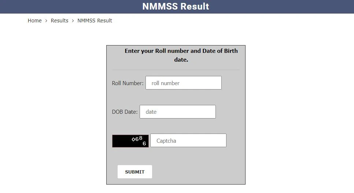Click the divider line under the form heading
Screen dimensions: 354x193
176,70
